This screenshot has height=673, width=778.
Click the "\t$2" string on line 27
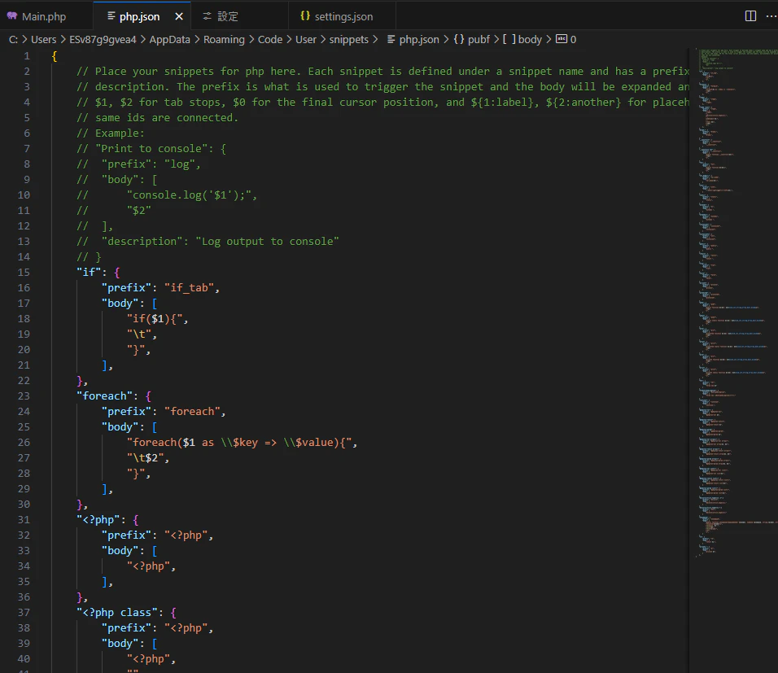pos(146,457)
